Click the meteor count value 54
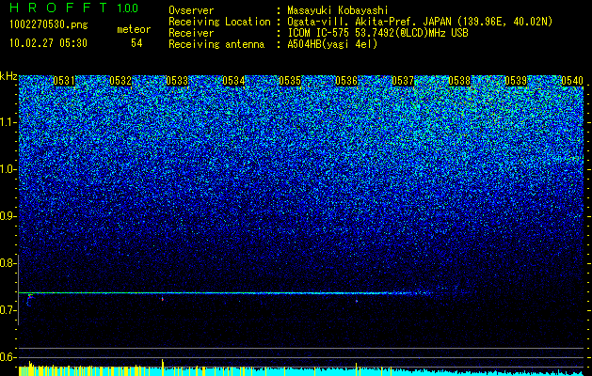592x376 pixels. tap(136, 43)
